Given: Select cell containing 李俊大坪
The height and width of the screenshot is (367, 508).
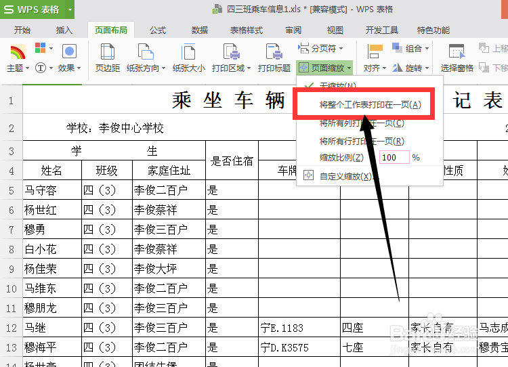Looking at the screenshot, I should click(169, 268).
